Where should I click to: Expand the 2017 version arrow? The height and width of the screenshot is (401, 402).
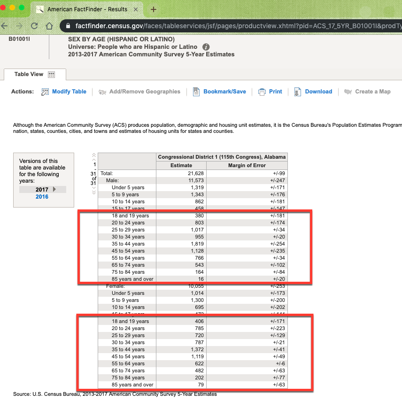coord(54,189)
